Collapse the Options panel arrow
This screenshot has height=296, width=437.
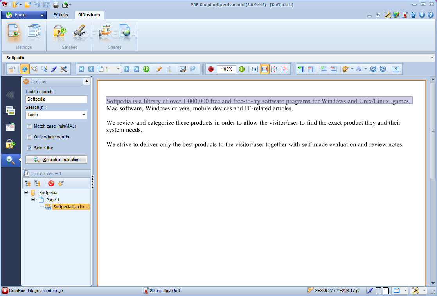click(86, 82)
